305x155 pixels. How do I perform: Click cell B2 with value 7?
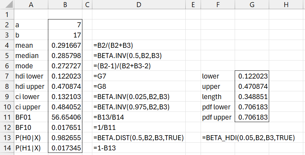(65, 25)
